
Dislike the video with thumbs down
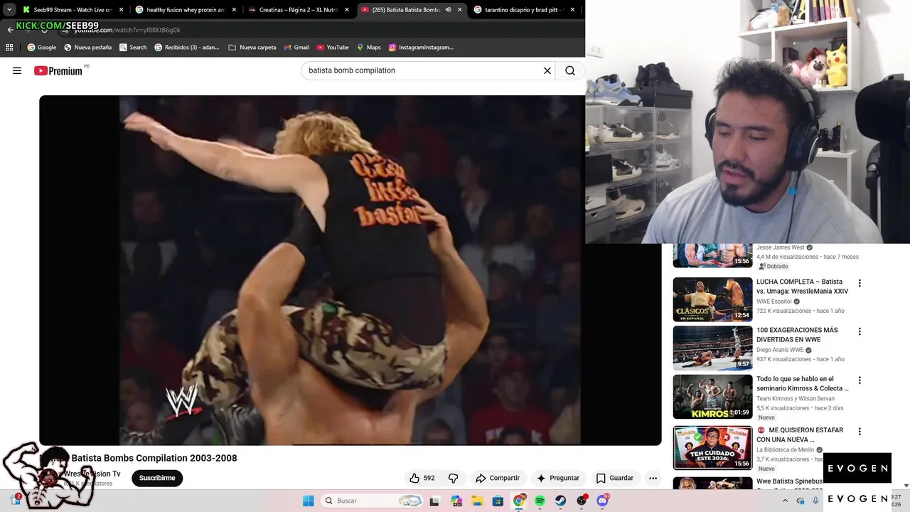[453, 478]
